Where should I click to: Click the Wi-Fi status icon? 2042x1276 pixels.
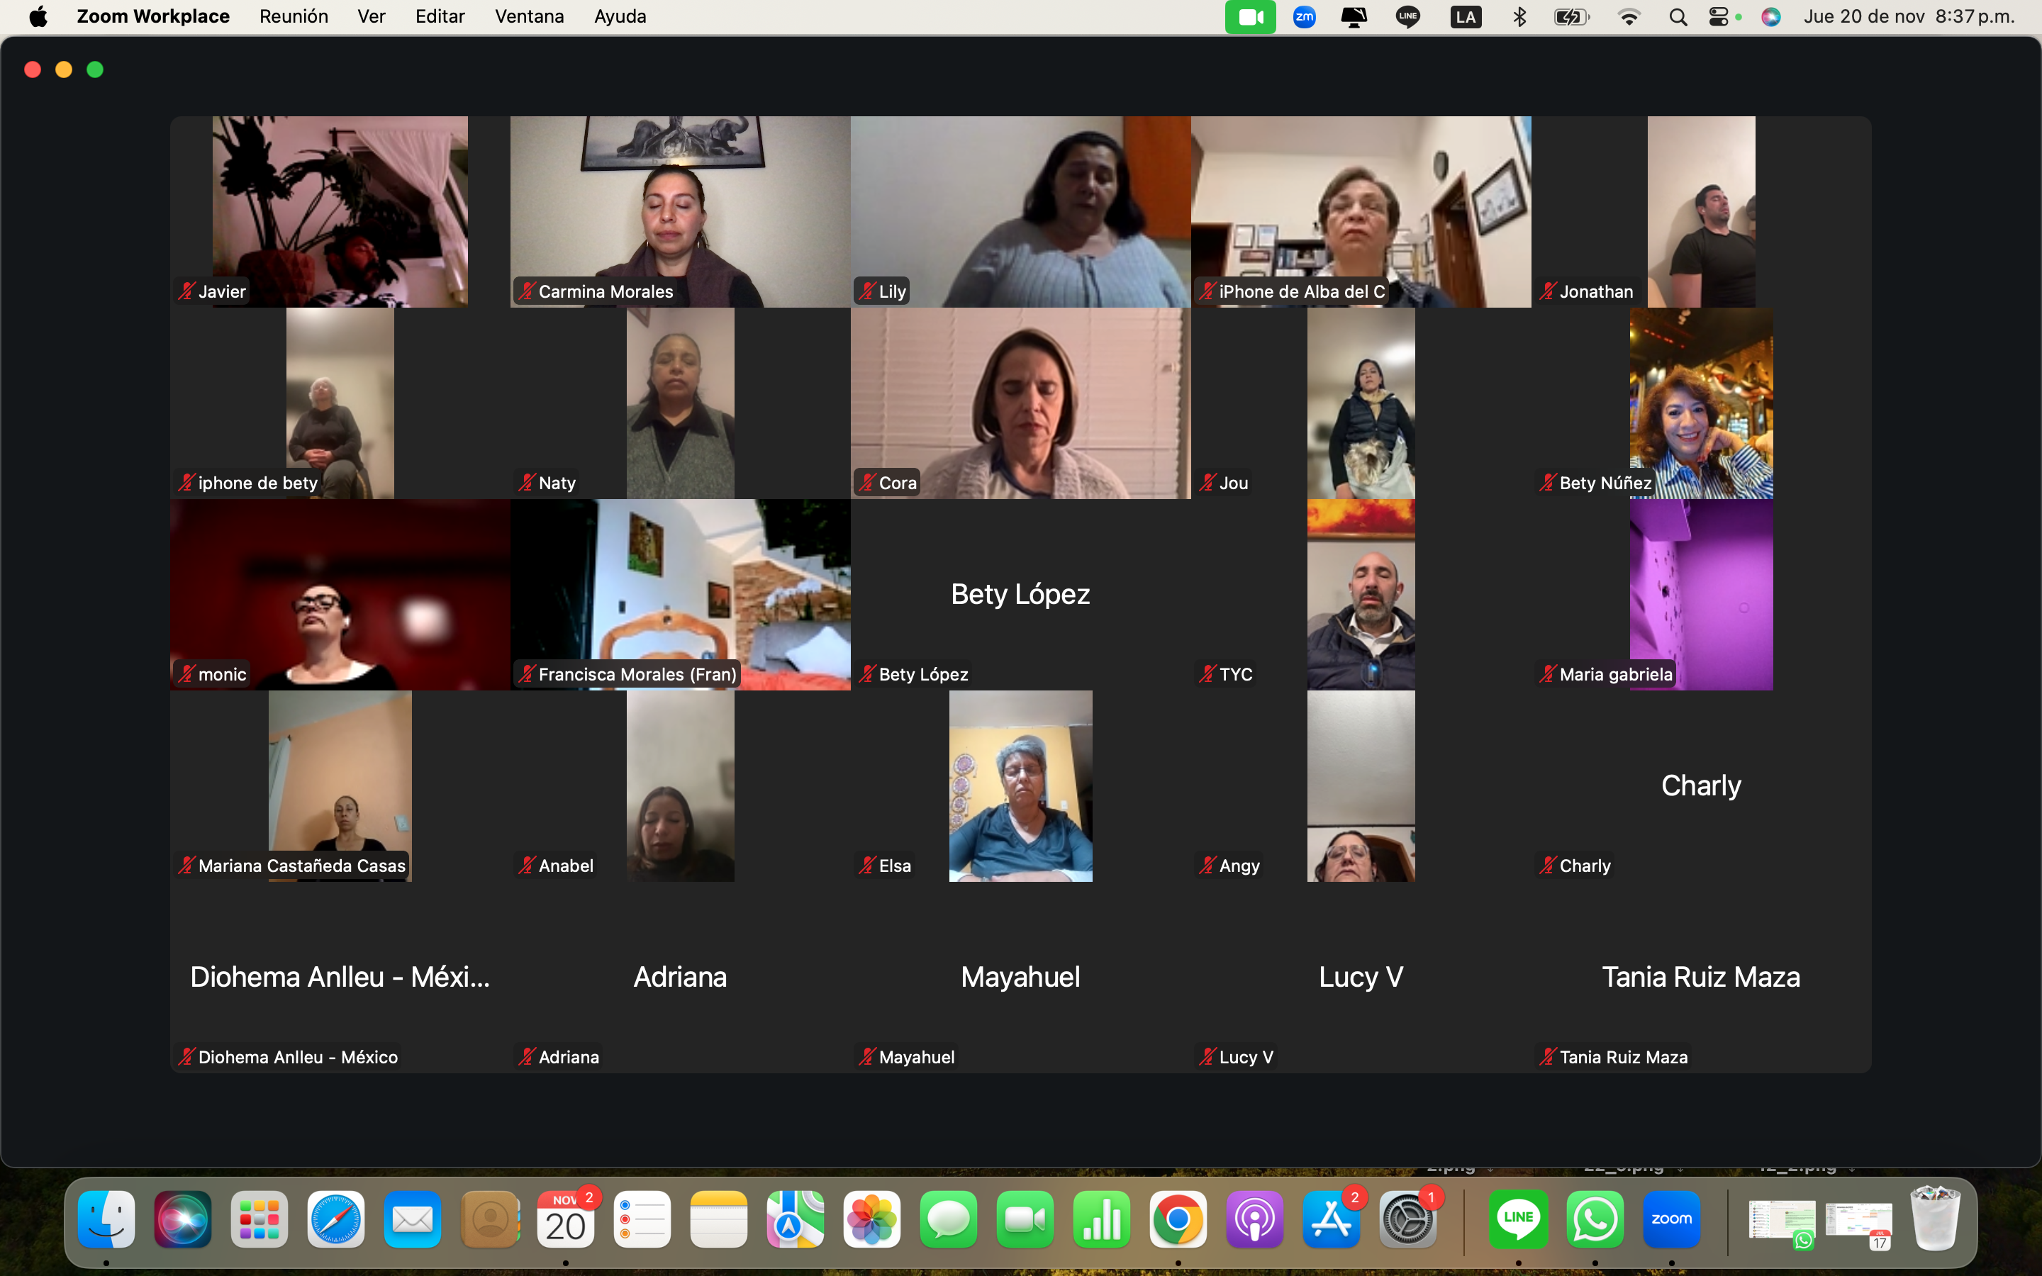(x=1629, y=17)
